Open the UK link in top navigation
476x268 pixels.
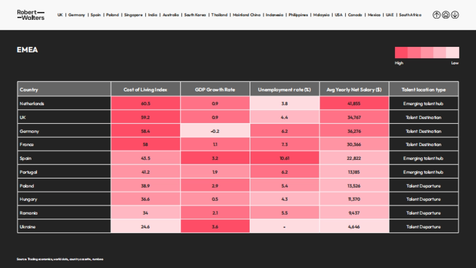tap(60, 15)
